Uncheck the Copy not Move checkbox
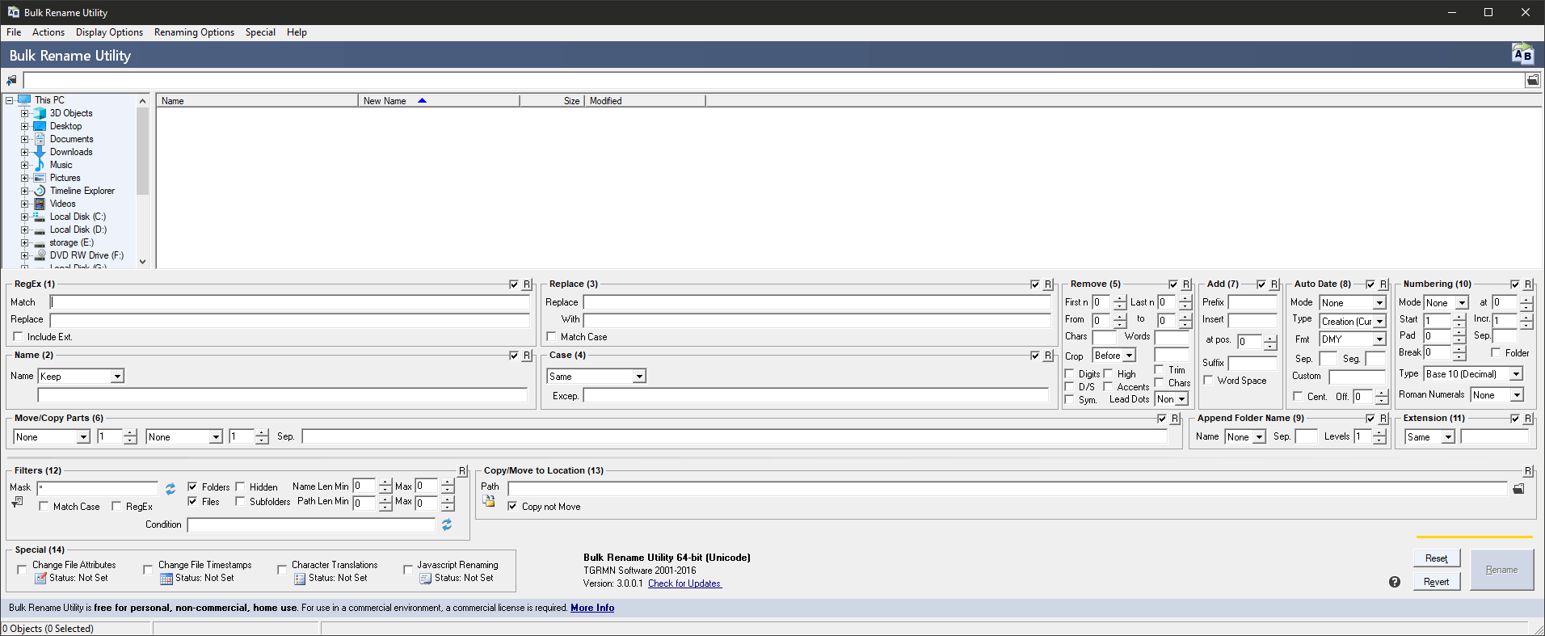Screen dimensions: 1545x636 [x=512, y=507]
